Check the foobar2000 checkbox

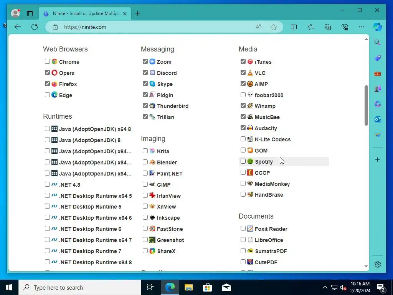click(x=243, y=94)
